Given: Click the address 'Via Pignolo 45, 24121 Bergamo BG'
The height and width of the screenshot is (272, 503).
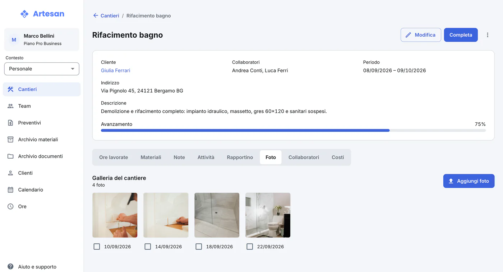Looking at the screenshot, I should tap(142, 91).
